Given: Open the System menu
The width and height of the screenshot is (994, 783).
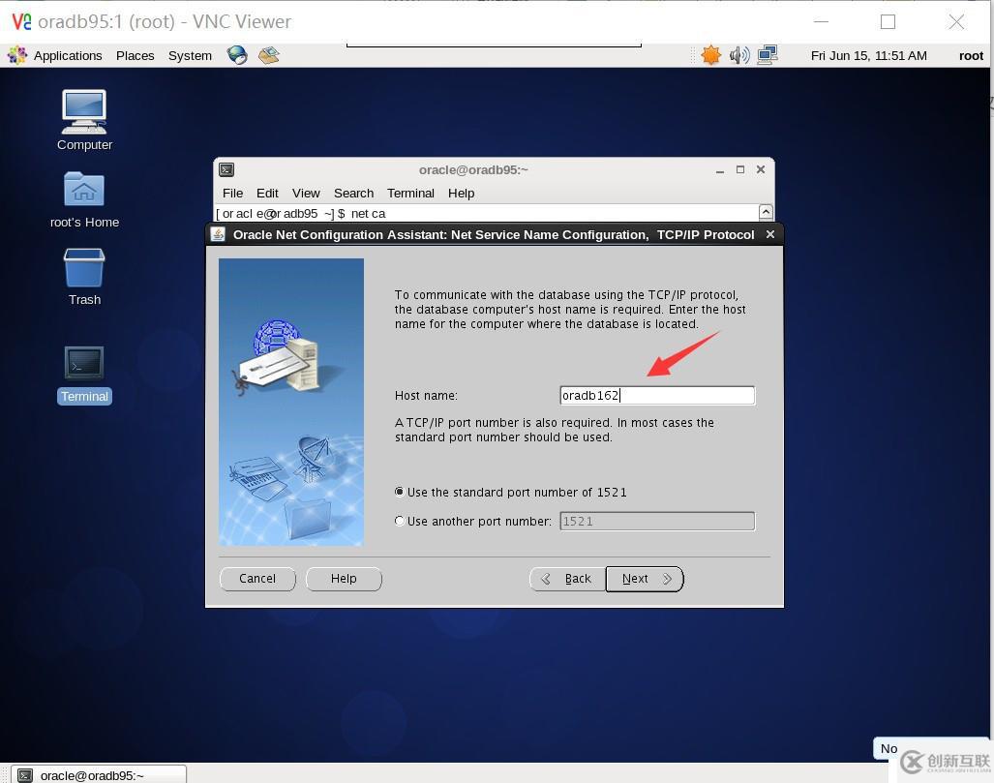Looking at the screenshot, I should [x=190, y=56].
